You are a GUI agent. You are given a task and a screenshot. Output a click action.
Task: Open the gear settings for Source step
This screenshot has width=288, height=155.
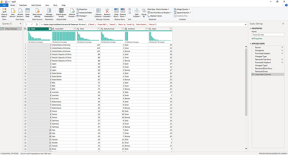tap(282, 47)
